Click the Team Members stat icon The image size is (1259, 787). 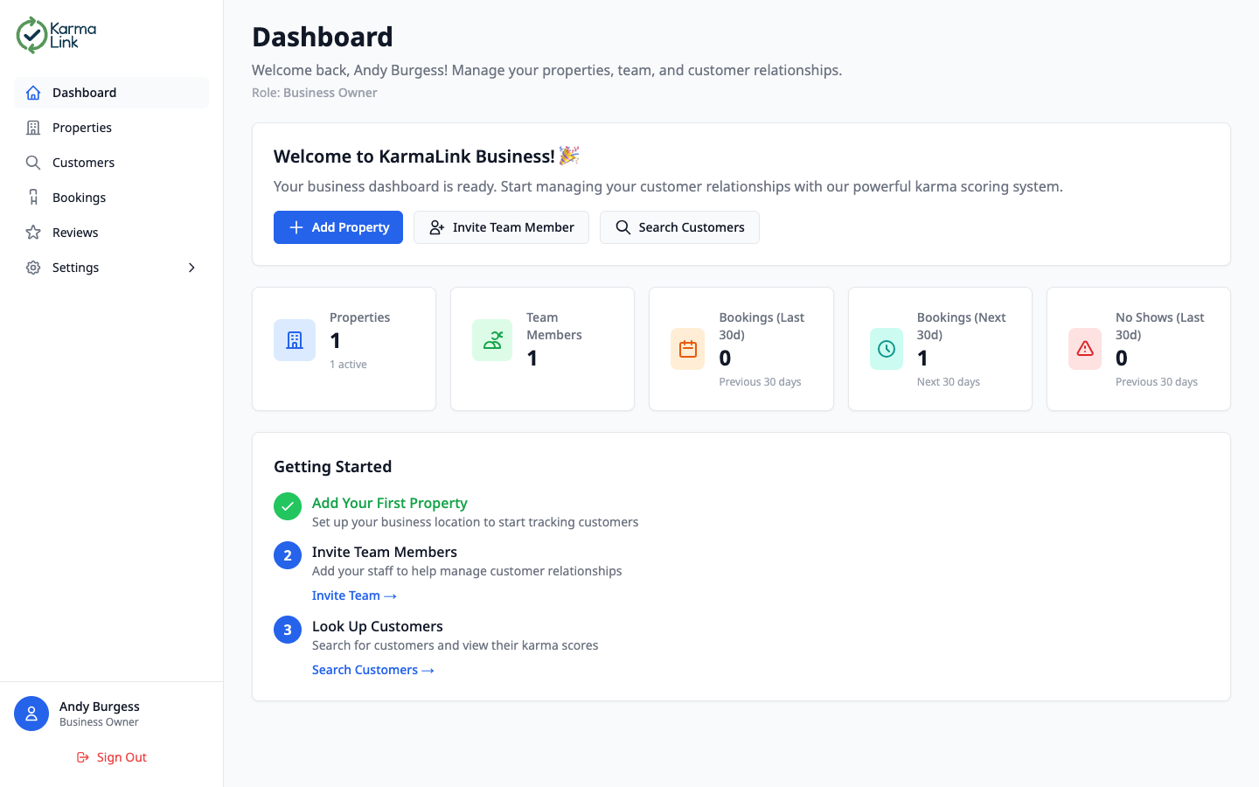(492, 340)
